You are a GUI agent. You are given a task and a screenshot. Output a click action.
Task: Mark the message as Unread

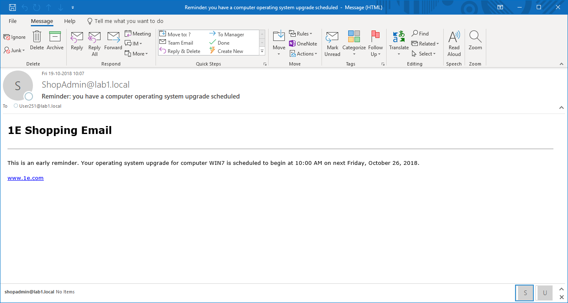332,43
